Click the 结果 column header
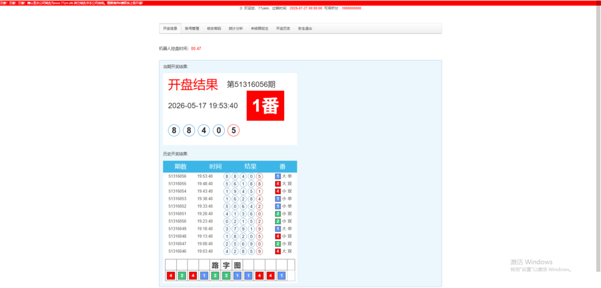 pos(251,167)
